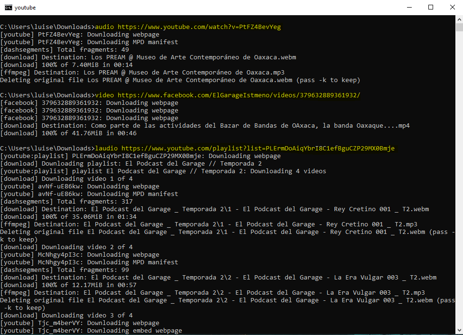Viewport: 463px width, 335px height.
Task: Close the youtube console window
Action: (x=453, y=8)
